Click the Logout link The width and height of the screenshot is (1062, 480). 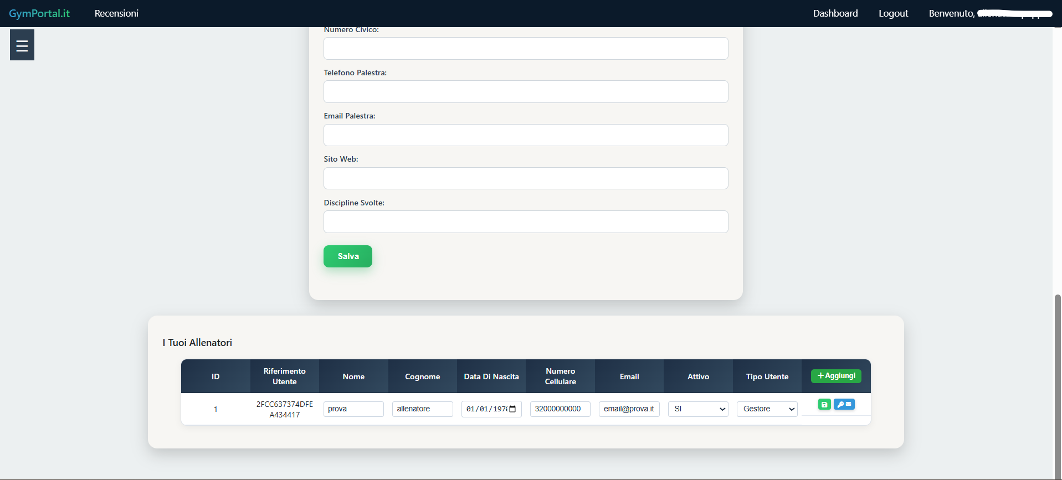click(x=893, y=13)
